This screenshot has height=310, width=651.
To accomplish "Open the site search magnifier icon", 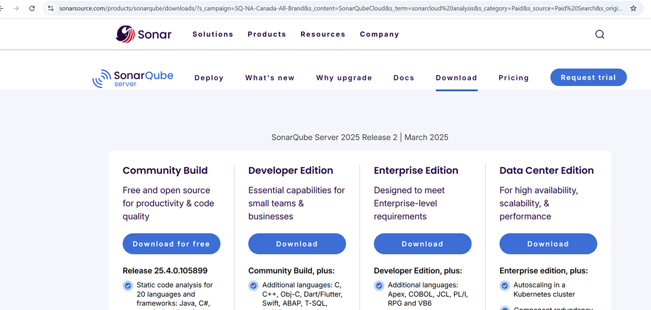I will click(600, 34).
